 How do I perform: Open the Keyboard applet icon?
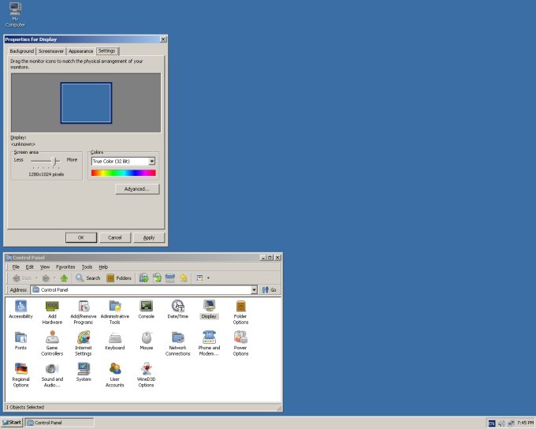coord(115,341)
